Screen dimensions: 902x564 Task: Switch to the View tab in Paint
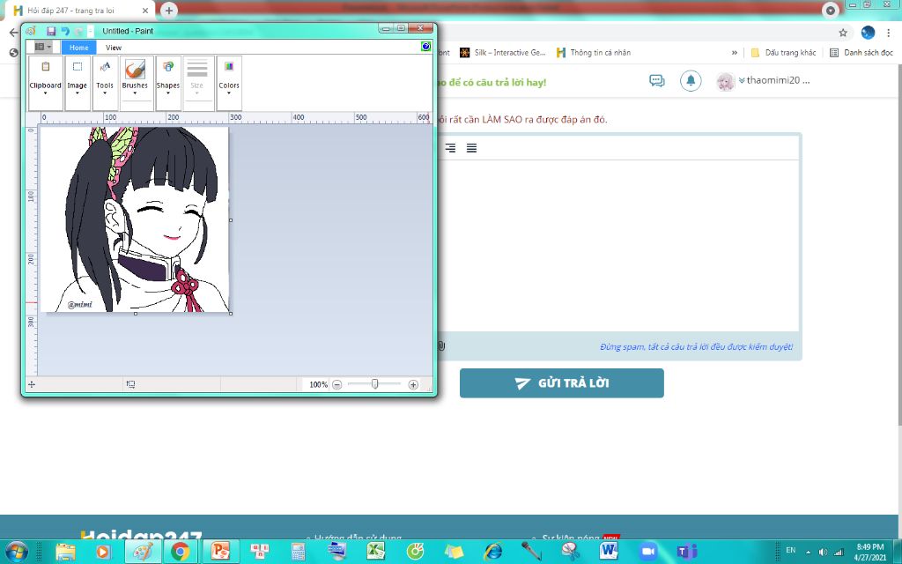point(114,48)
